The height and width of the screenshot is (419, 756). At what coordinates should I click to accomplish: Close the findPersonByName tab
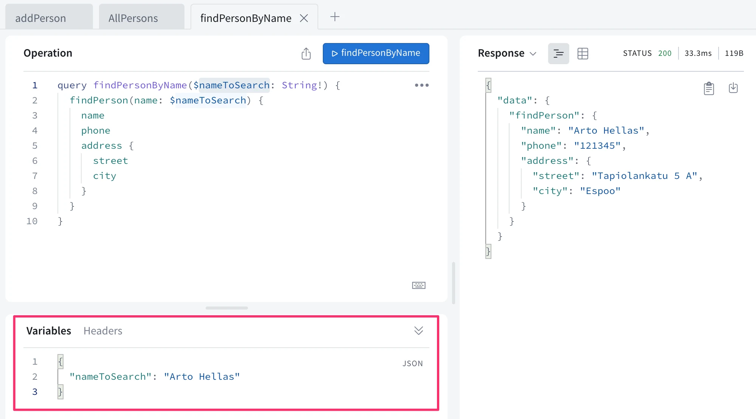[304, 18]
